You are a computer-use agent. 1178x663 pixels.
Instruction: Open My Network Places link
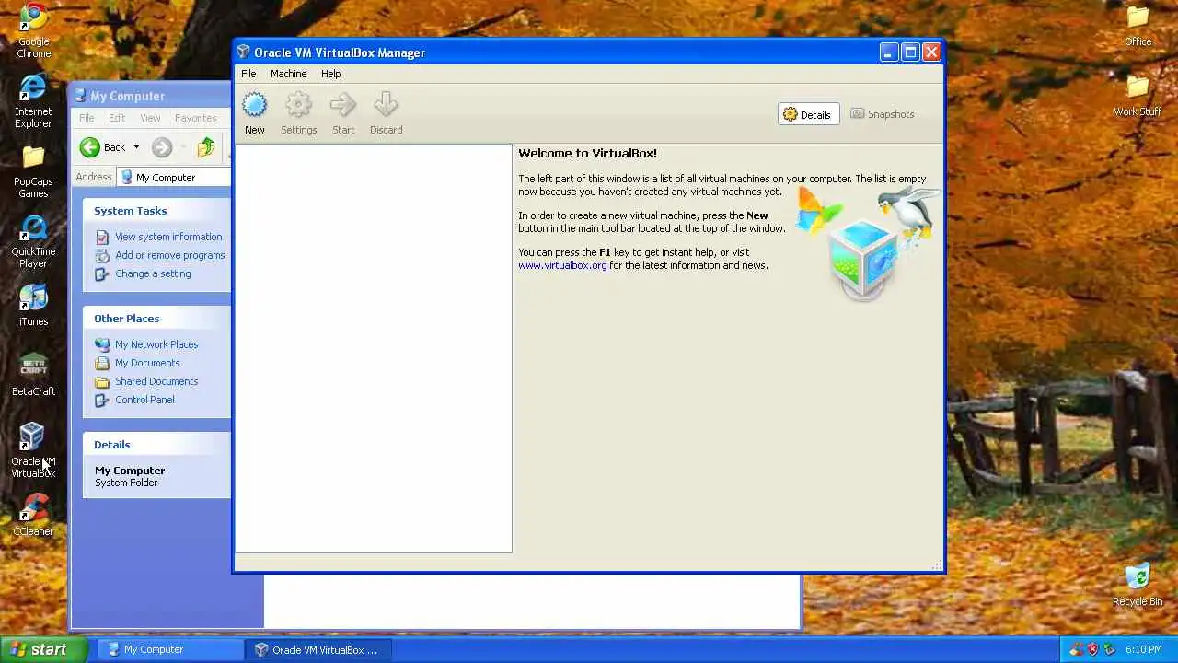click(156, 344)
